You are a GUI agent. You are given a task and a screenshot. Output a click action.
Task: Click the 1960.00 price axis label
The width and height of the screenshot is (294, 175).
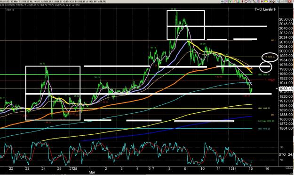point(286,73)
